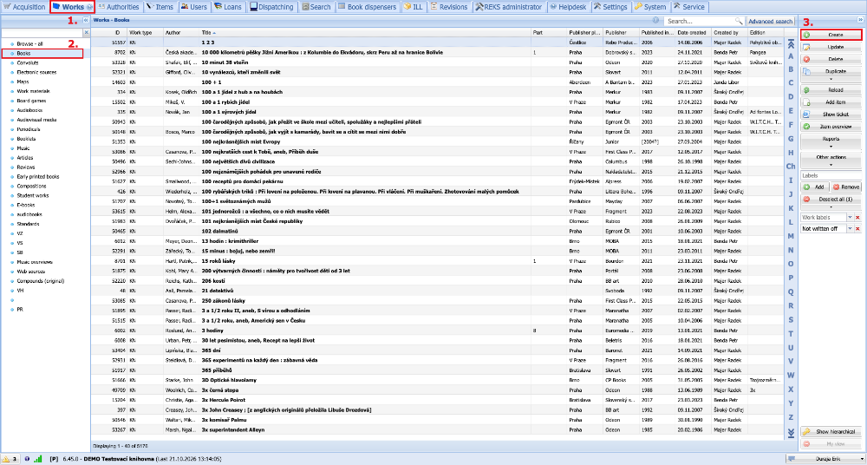Click the Add item button
The width and height of the screenshot is (867, 465).
[x=831, y=102]
